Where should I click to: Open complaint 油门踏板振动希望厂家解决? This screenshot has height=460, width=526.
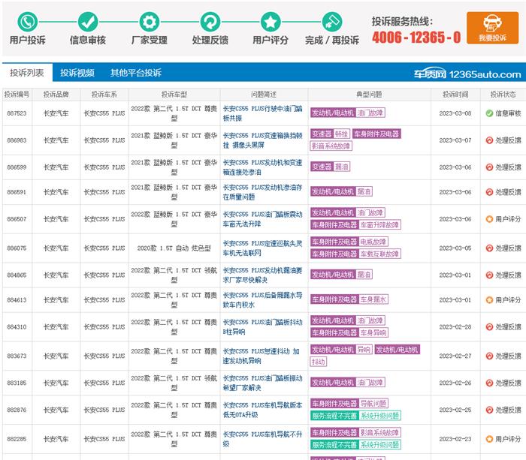263,383
